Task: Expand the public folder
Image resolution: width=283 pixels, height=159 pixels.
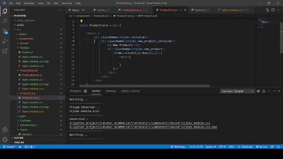Action: click(38, 25)
